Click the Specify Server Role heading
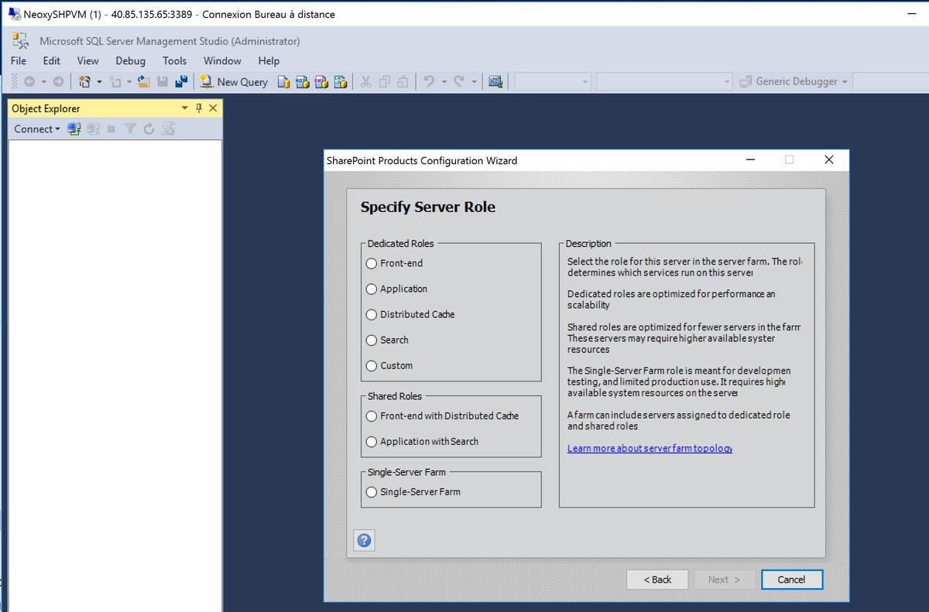The width and height of the screenshot is (929, 612). (427, 207)
